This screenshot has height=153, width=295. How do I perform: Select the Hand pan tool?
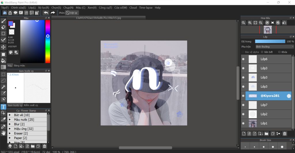tap(3, 133)
